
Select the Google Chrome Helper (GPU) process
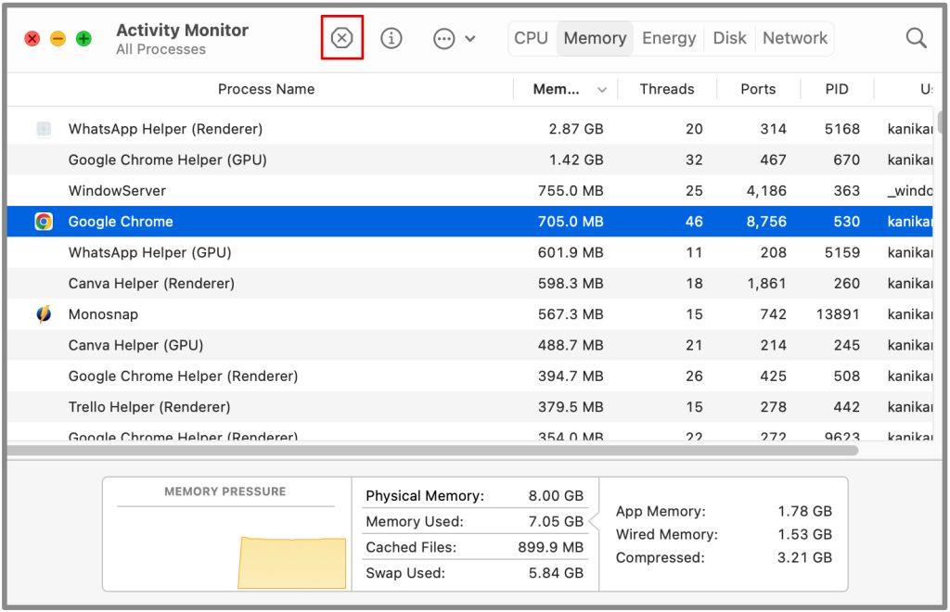(167, 159)
